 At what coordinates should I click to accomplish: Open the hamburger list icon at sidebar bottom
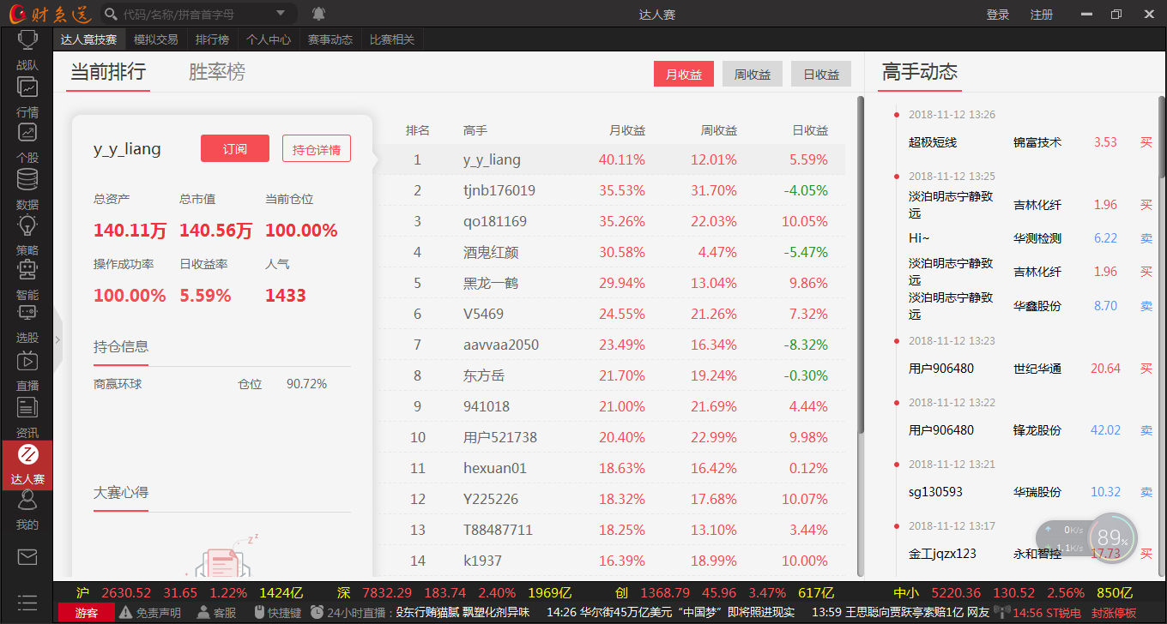pos(27,603)
